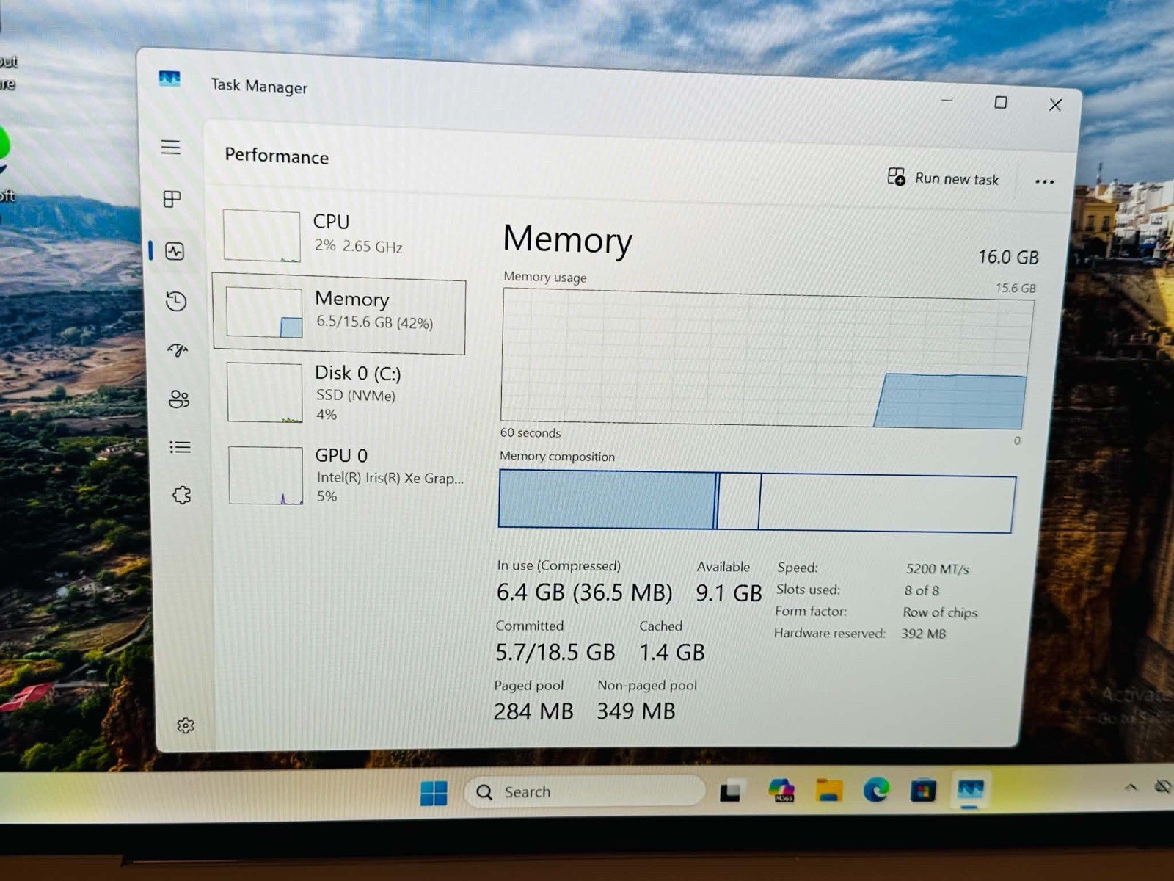
Task: Launch Microsoft Edge from the taskbar
Action: (x=876, y=790)
